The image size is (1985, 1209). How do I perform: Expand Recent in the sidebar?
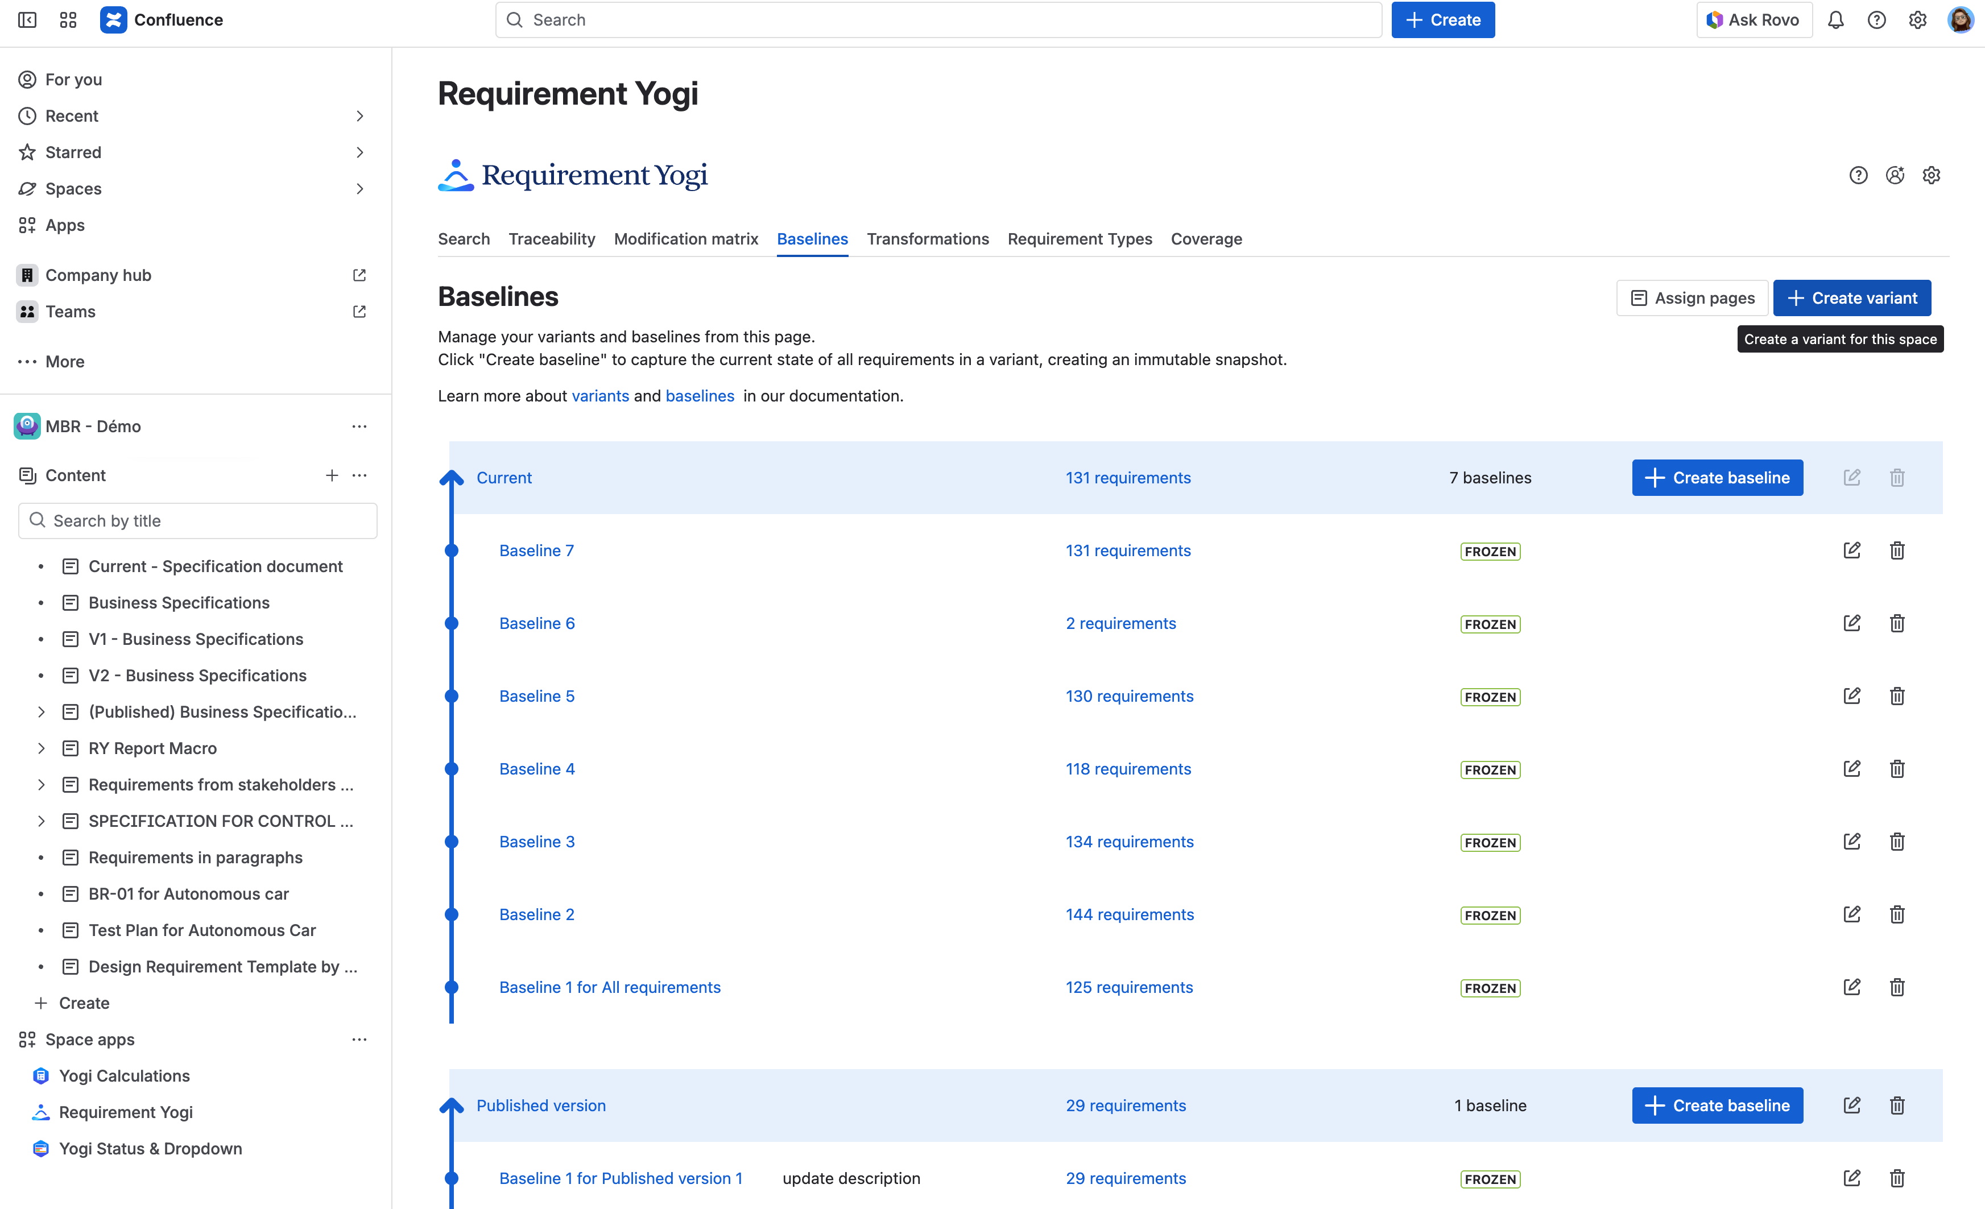[359, 116]
